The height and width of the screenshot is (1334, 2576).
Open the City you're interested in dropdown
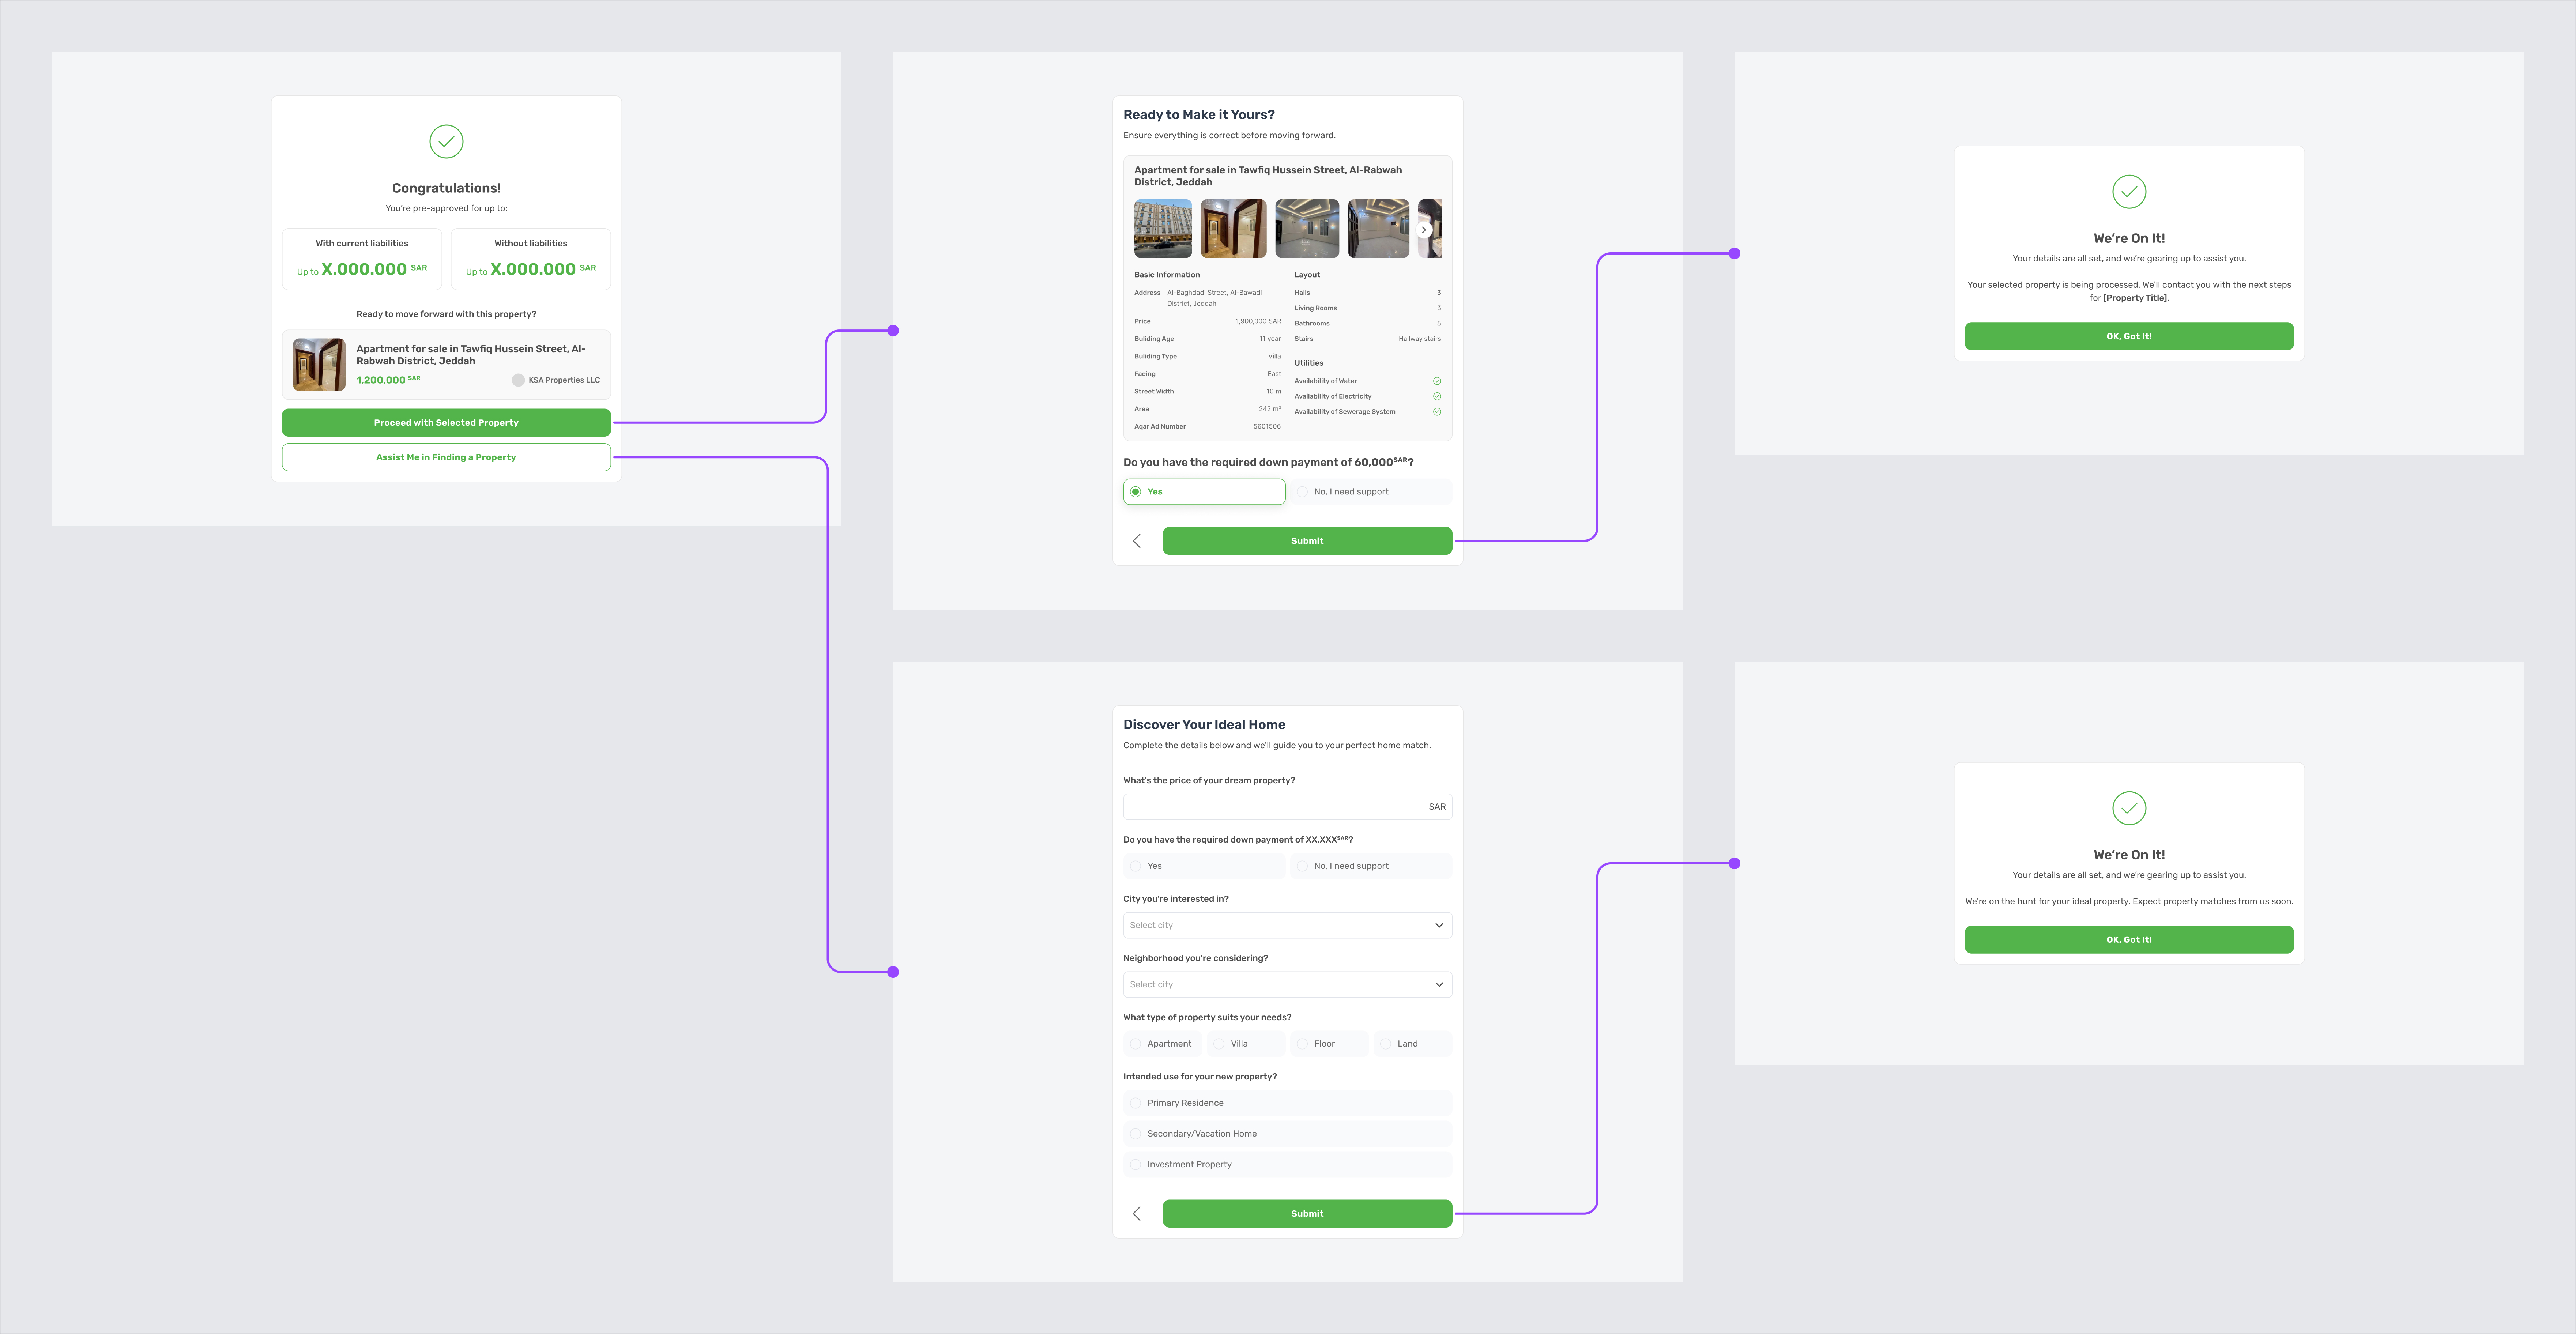[1287, 925]
